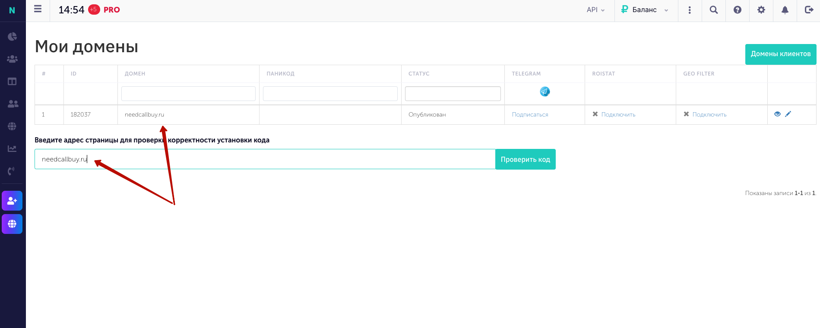This screenshot has height=328, width=820.
Task: Click the logout exit icon
Action: [809, 10]
